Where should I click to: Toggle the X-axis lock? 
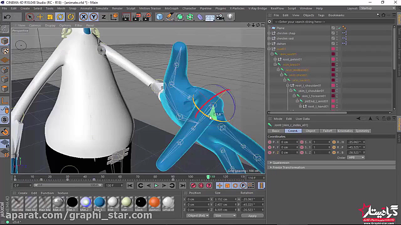[x=83, y=17]
